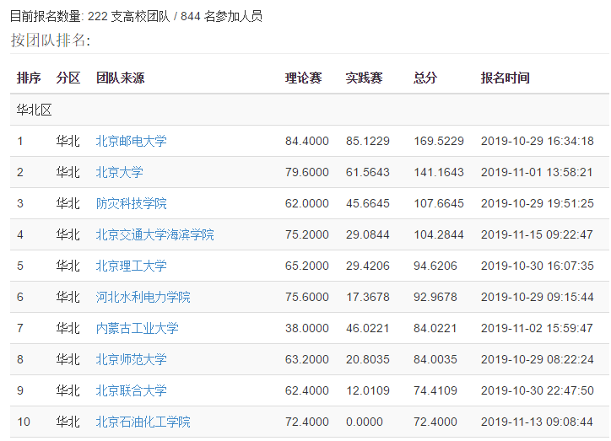Click the 理论赛 column header
611x441 pixels.
304,78
